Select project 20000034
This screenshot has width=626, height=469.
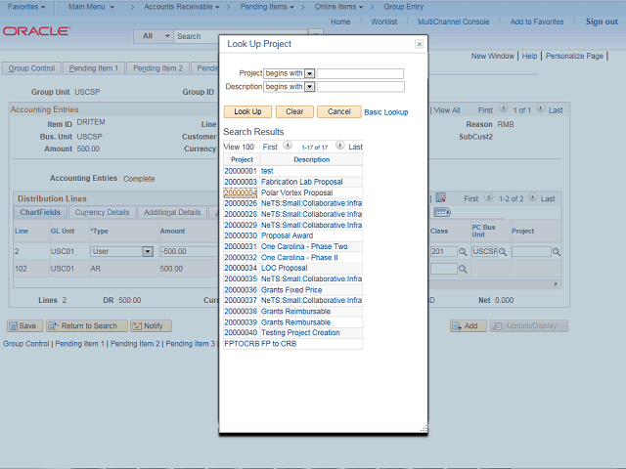[x=241, y=268]
